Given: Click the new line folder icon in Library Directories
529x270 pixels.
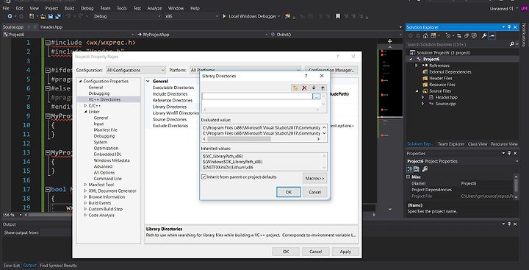Looking at the screenshot, I should (x=295, y=88).
